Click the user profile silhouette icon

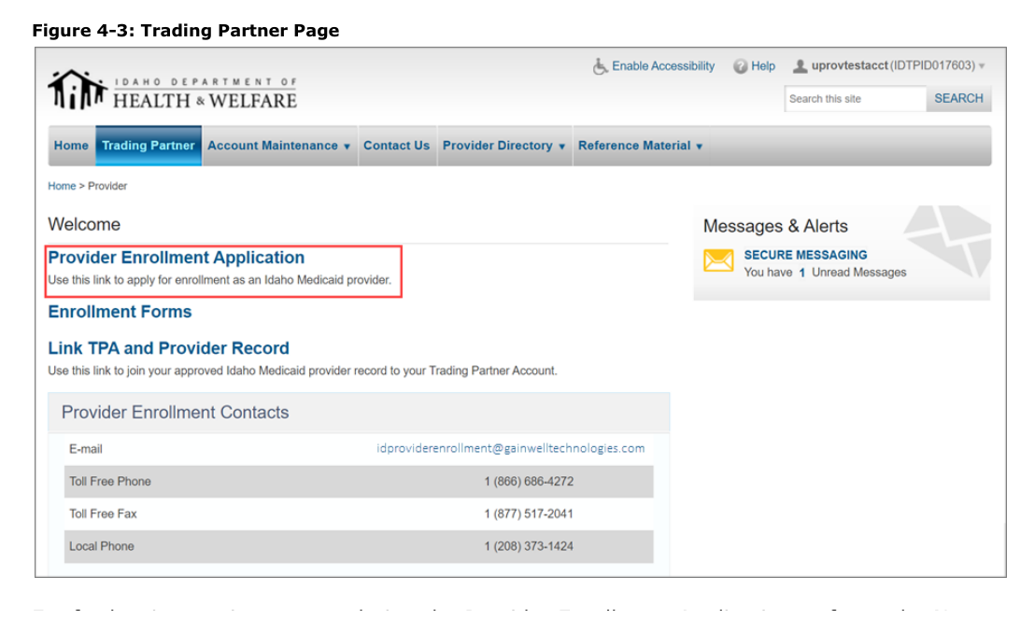[x=800, y=66]
